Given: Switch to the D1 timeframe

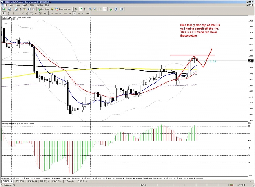Looking at the screenshot, I should pos(79,13).
